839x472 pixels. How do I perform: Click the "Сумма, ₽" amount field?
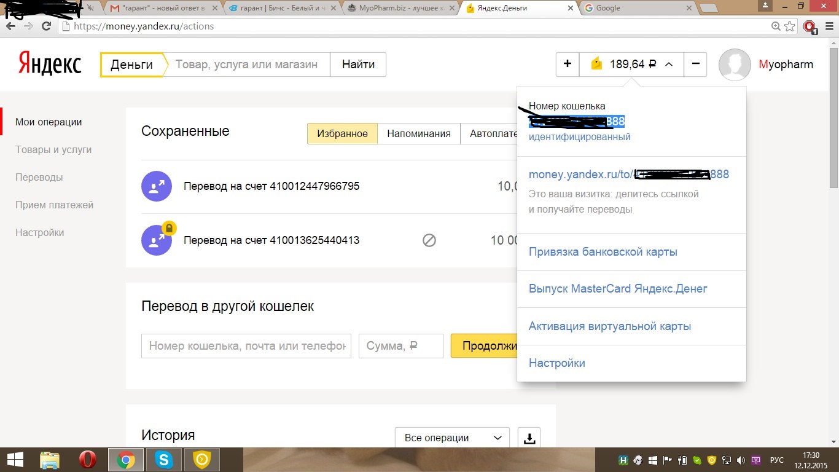pyautogui.click(x=400, y=346)
